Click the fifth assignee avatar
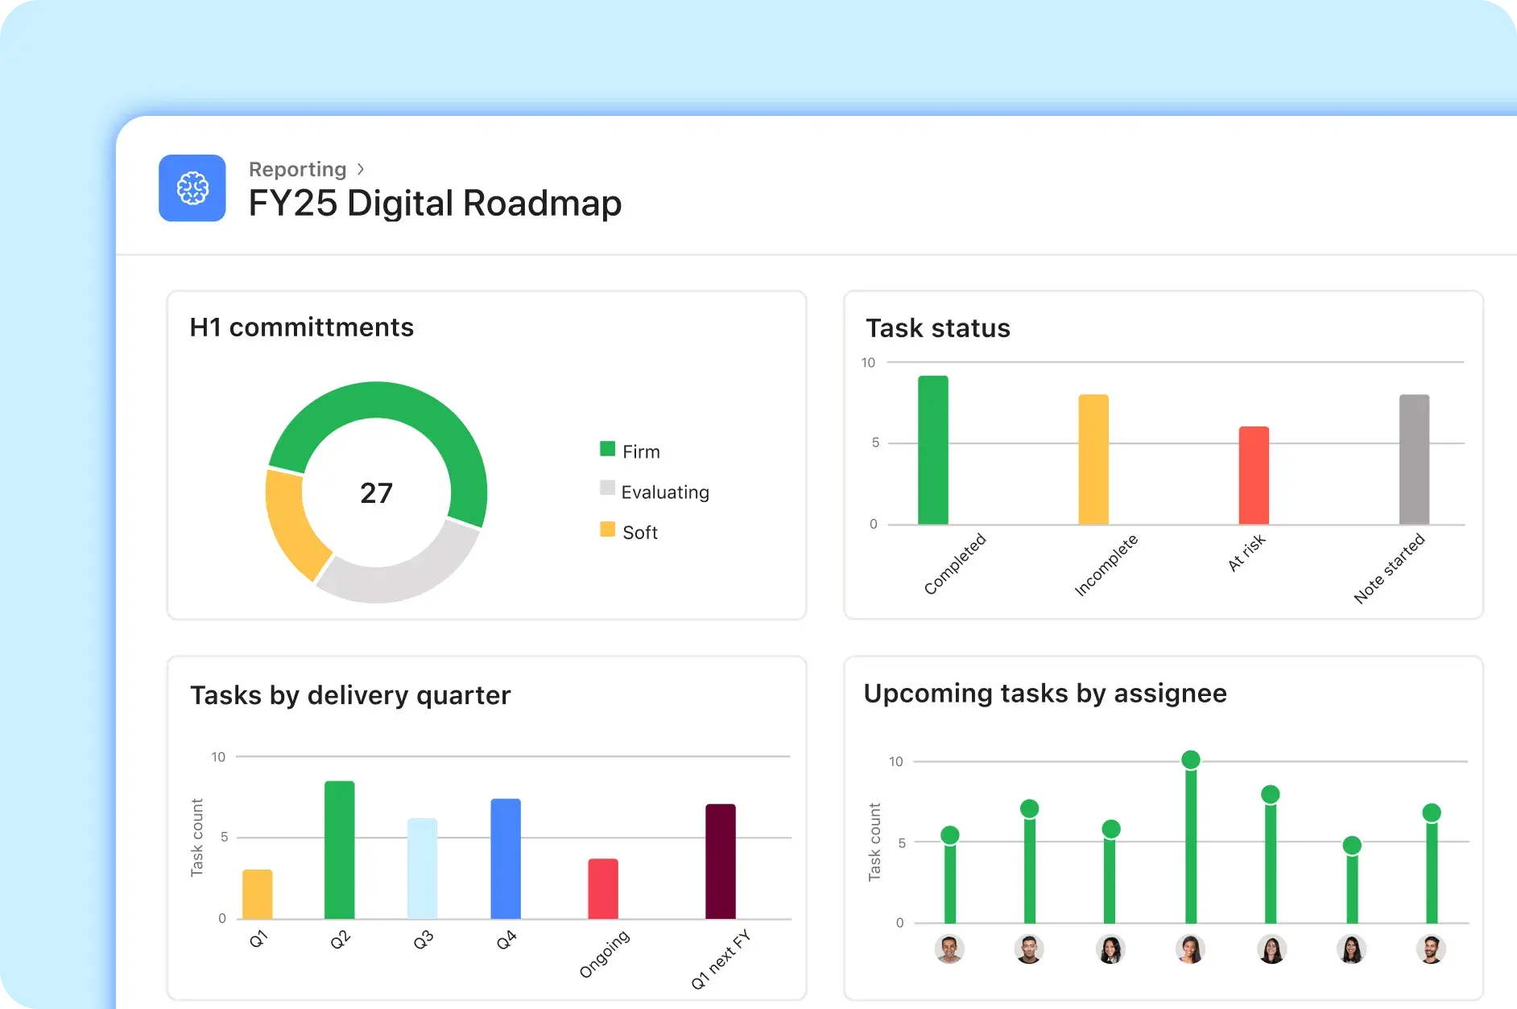 click(1271, 949)
